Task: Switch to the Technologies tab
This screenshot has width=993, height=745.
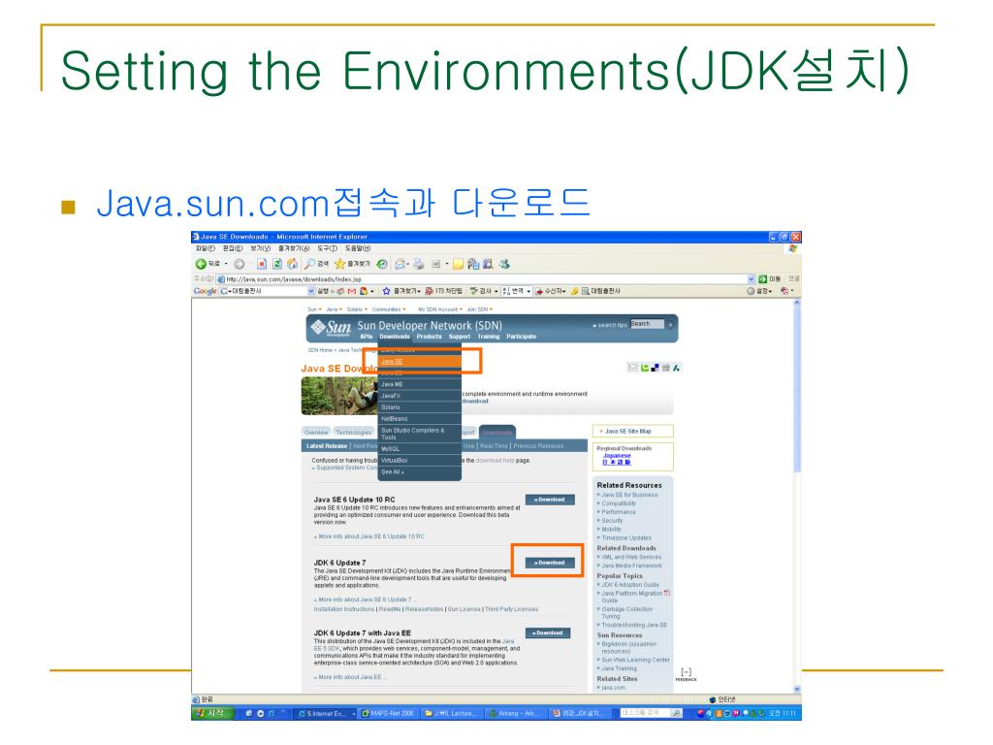Action: (x=353, y=432)
